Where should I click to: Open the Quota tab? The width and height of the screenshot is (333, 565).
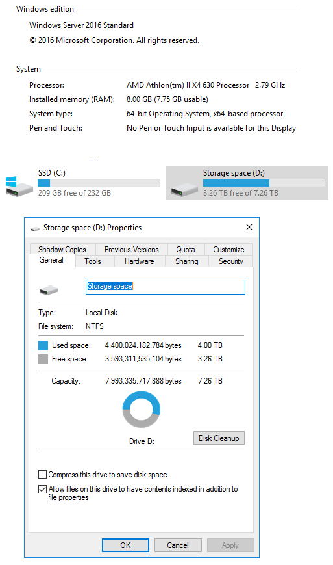point(186,250)
